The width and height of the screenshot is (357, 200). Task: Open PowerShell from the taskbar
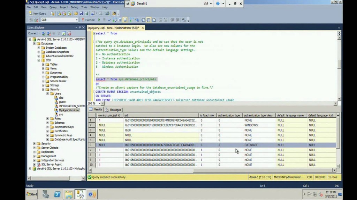tap(57, 194)
